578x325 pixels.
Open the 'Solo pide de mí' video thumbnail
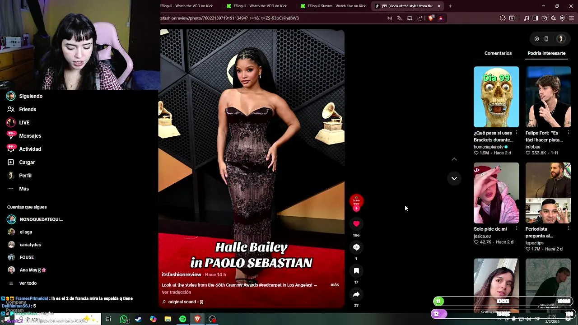click(x=496, y=193)
